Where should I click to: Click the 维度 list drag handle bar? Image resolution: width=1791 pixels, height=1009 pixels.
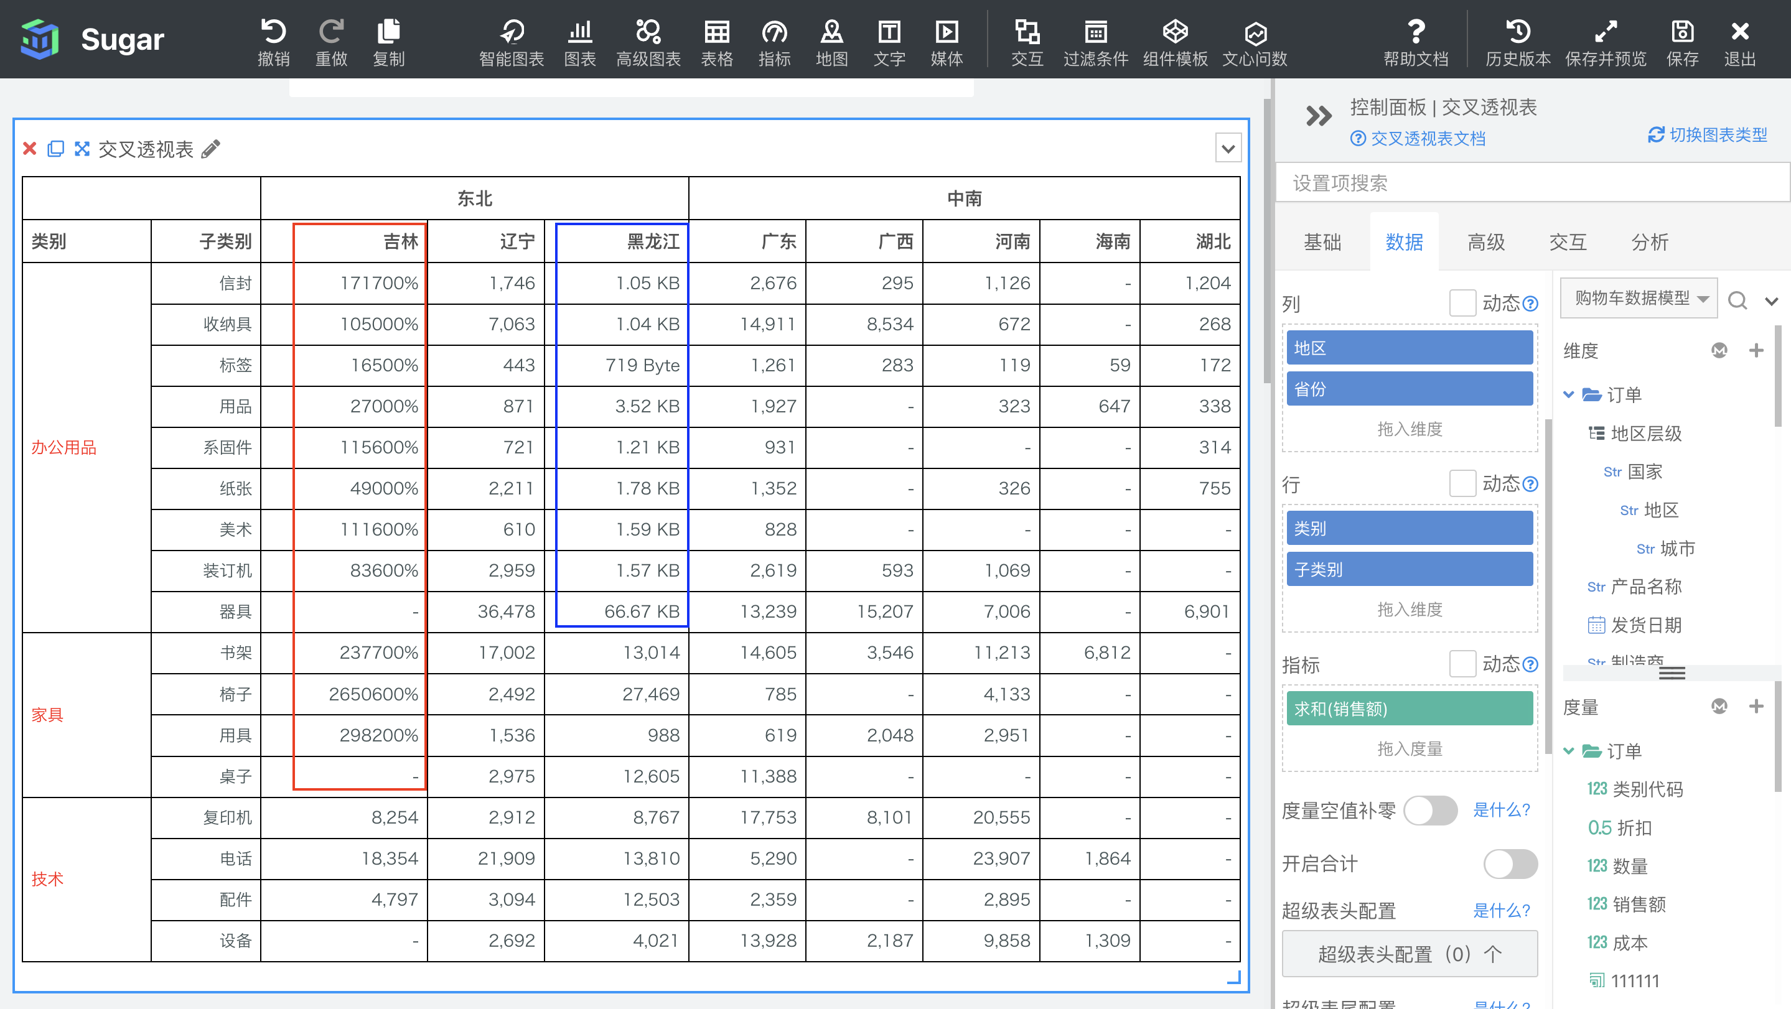pyautogui.click(x=1672, y=672)
